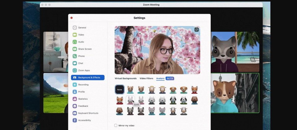This screenshot has width=297, height=130.
Task: Choose panda avatar in green t-shirt
Action: [184, 100]
